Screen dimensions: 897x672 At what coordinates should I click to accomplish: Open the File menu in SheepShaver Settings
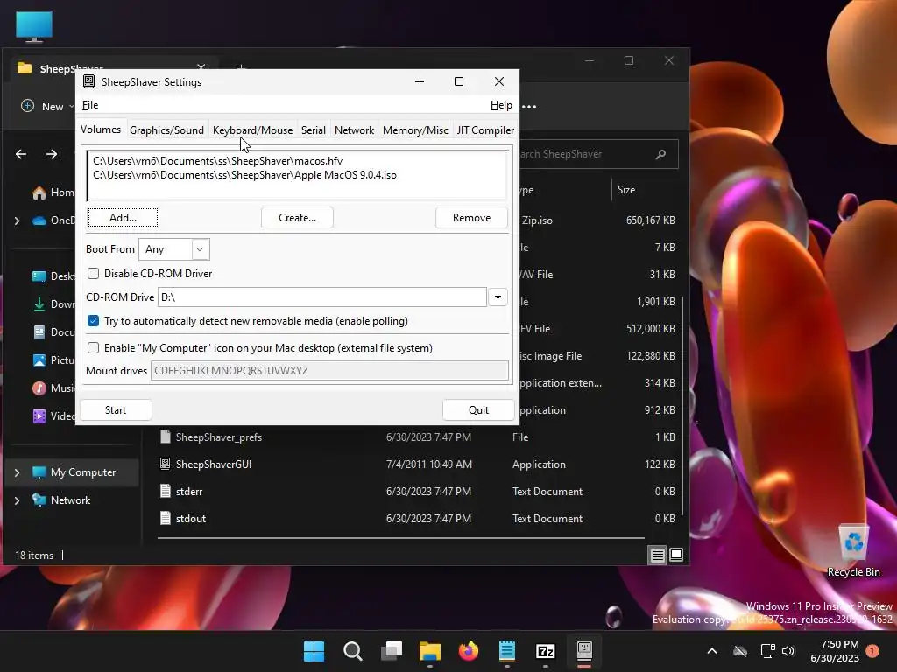coord(90,105)
